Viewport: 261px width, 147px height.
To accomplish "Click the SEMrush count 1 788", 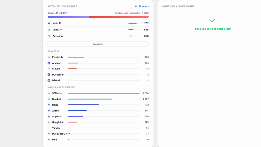I will coord(146,93).
